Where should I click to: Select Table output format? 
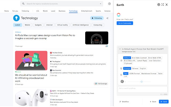[x=160, y=74]
